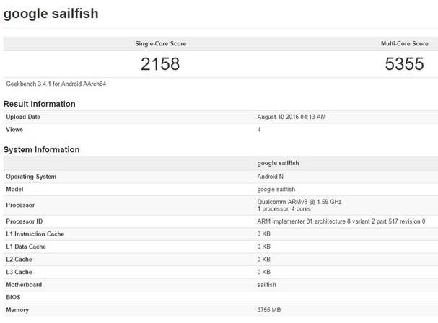Screen dimensions: 438x323
Task: Click the 'Motherboard' row label
Action: (24, 285)
